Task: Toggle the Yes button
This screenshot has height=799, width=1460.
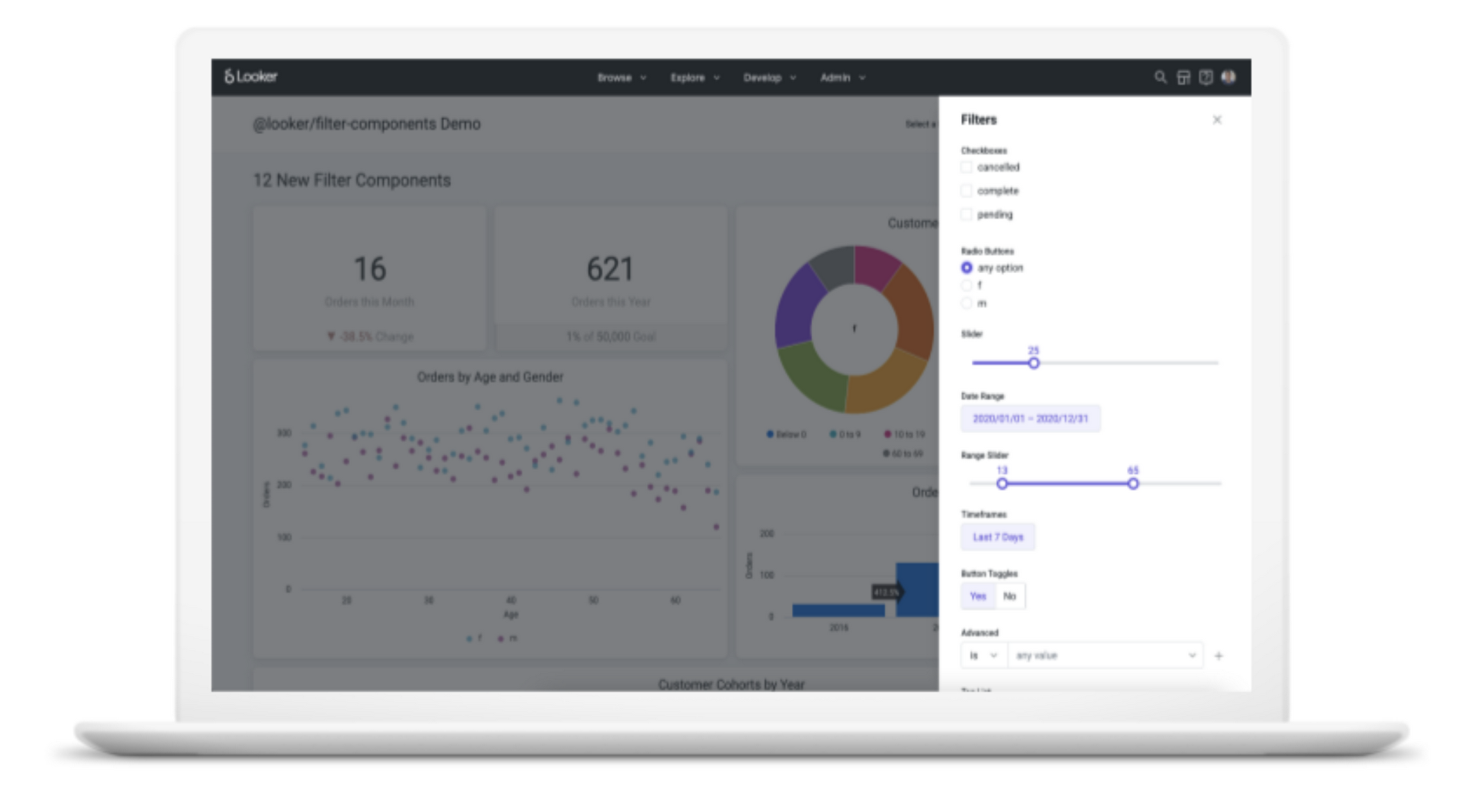Action: [978, 596]
